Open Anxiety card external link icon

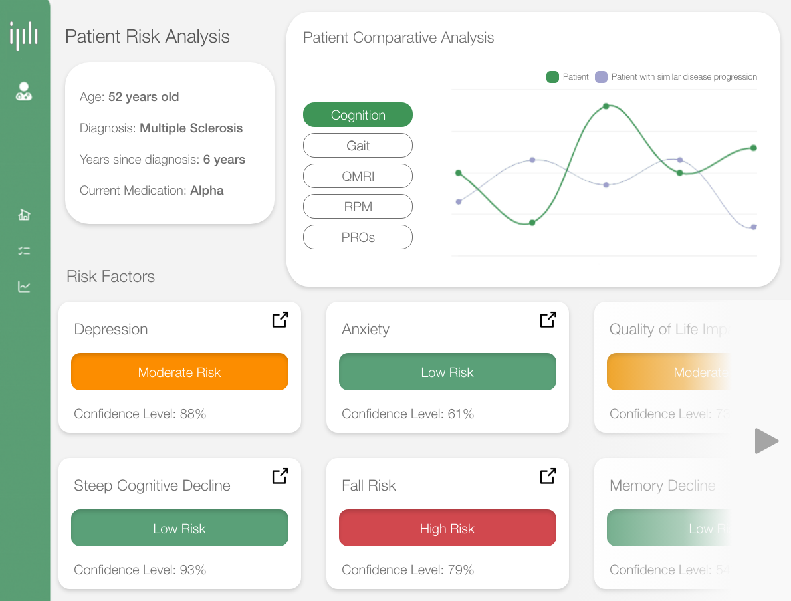[548, 320]
